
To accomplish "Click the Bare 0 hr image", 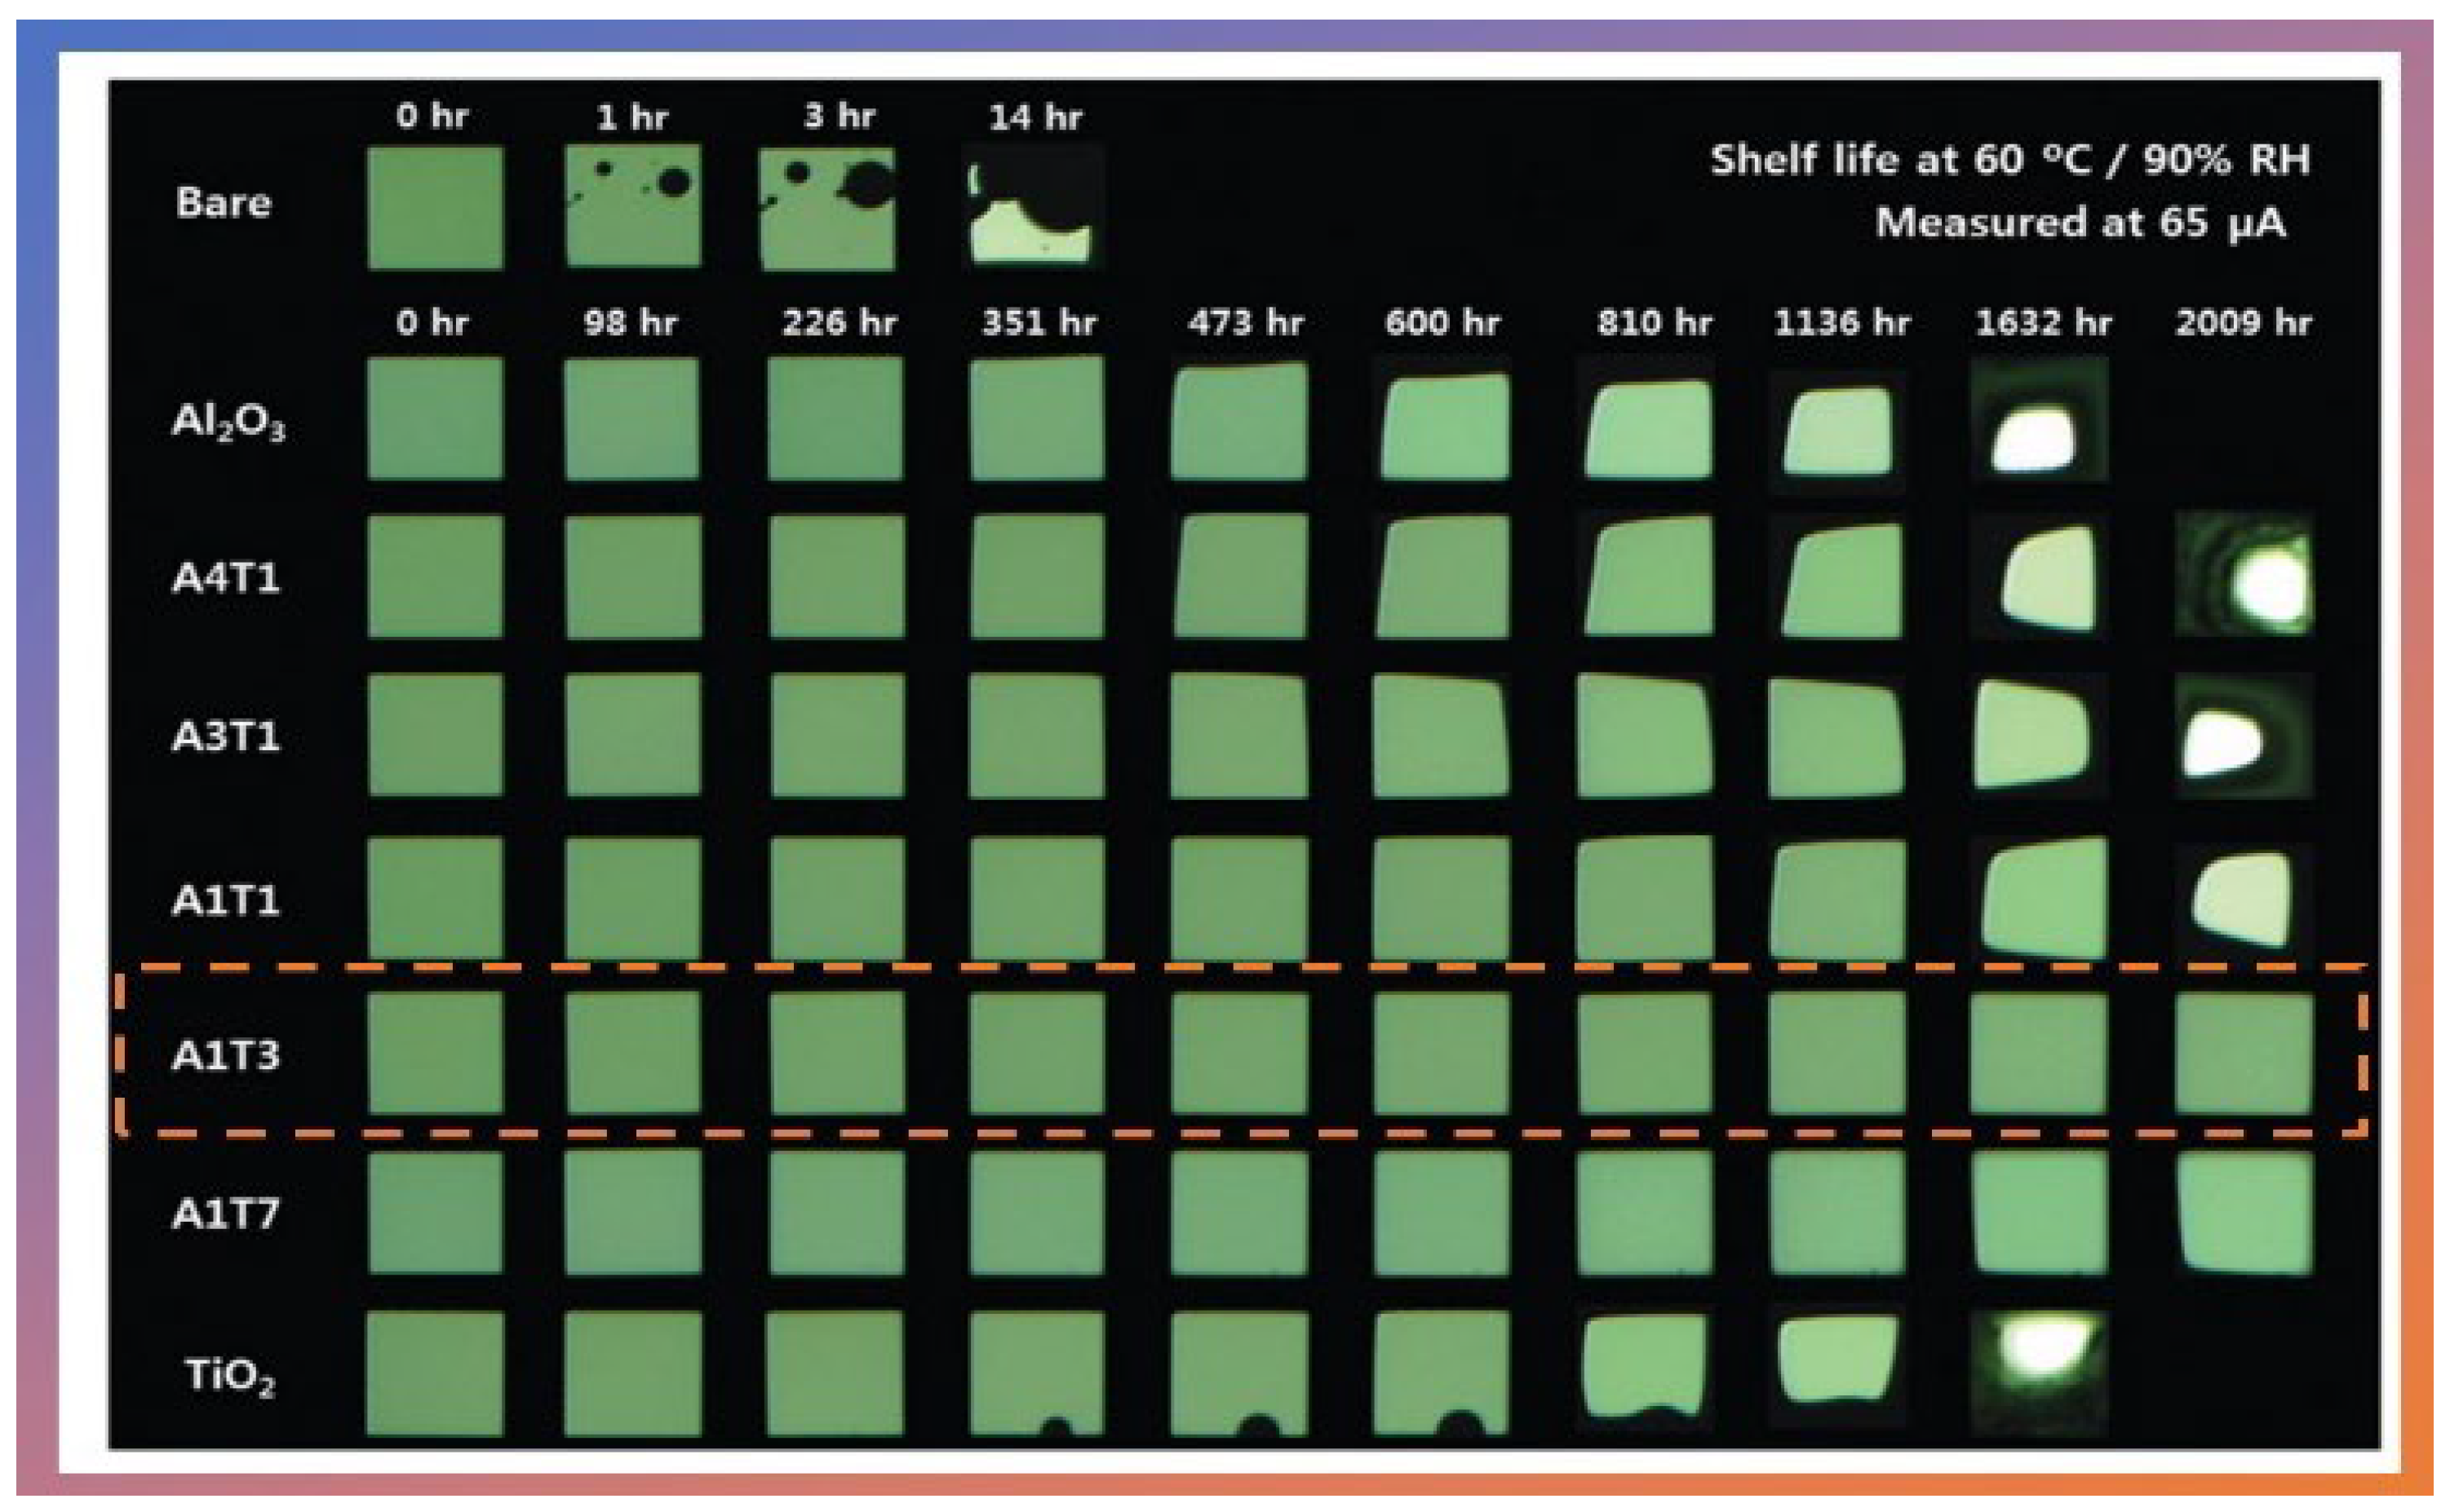I will click(x=435, y=208).
